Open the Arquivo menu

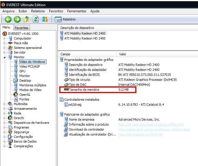click(9, 11)
